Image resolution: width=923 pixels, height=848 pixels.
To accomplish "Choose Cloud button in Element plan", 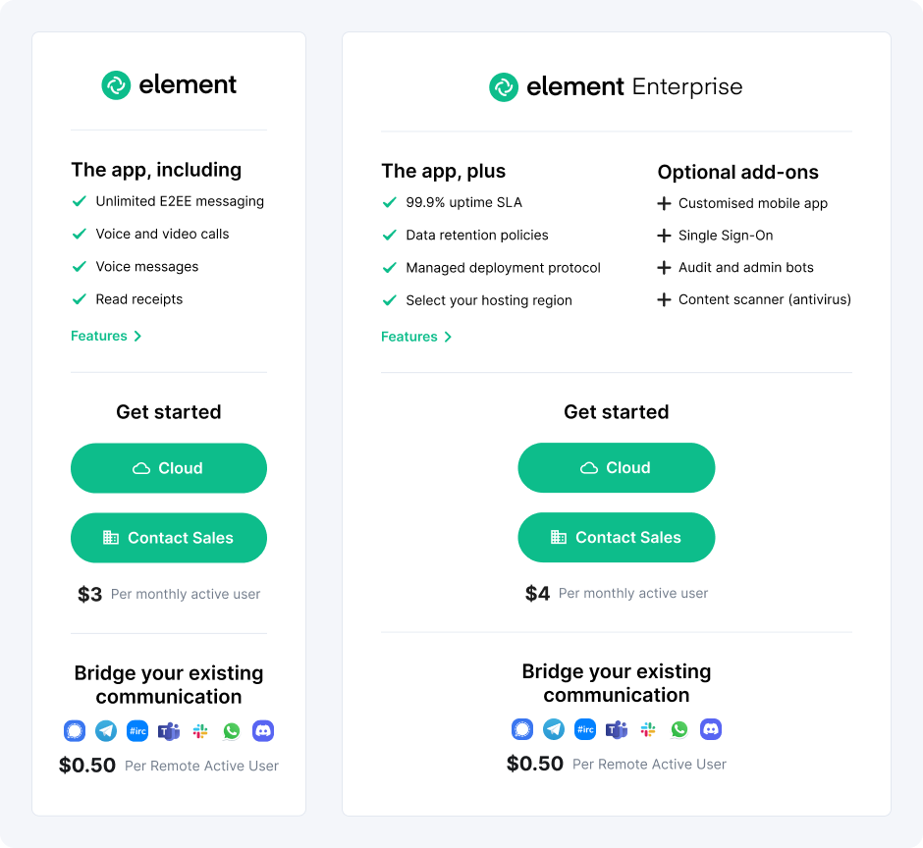I will [169, 468].
